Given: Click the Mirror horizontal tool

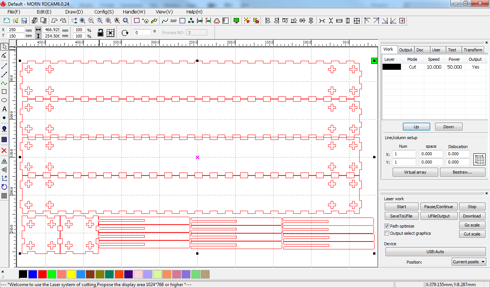Looking at the screenshot, I should tap(4, 161).
